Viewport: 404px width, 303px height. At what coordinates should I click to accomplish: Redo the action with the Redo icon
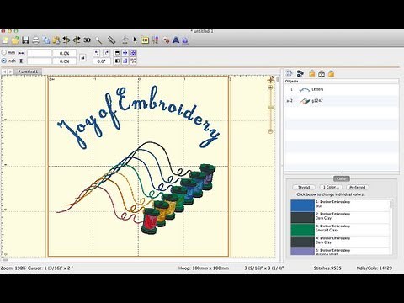77,40
